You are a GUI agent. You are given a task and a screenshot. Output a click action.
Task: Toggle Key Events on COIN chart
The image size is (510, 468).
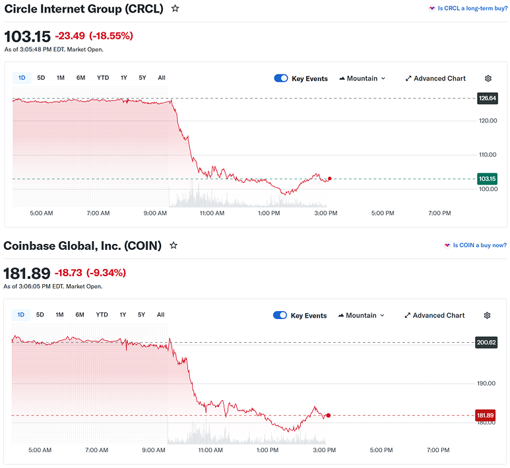(280, 315)
